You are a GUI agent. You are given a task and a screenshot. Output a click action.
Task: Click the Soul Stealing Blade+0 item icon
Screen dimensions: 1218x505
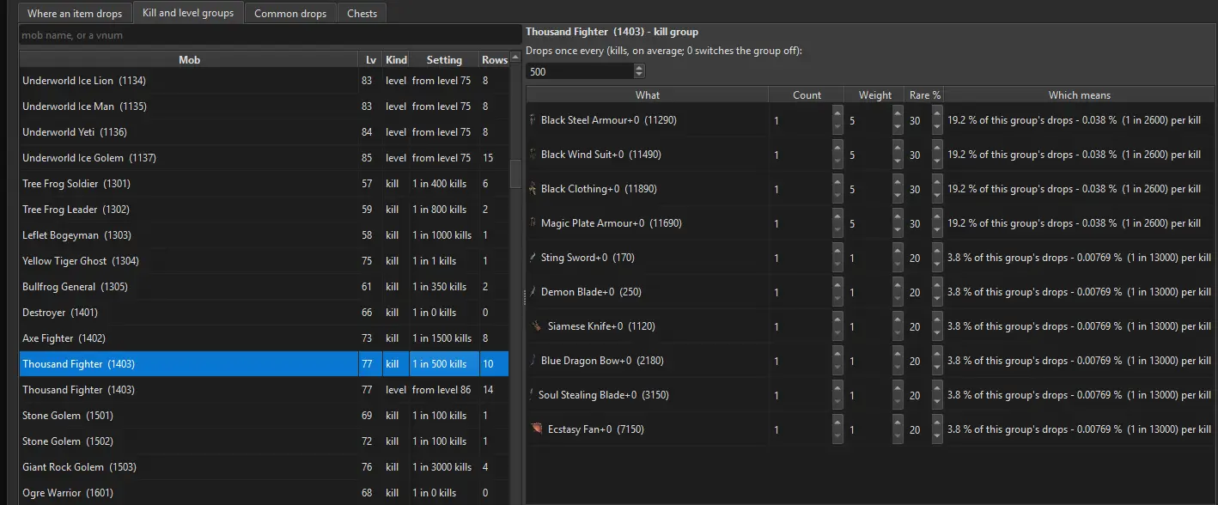(x=533, y=395)
